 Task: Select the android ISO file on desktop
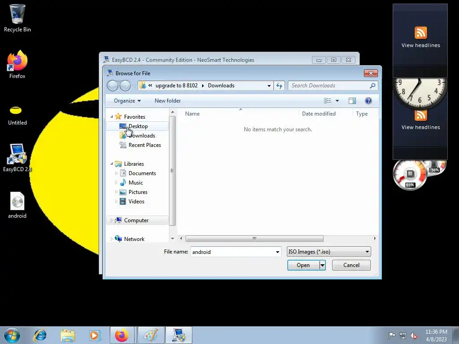tap(17, 205)
